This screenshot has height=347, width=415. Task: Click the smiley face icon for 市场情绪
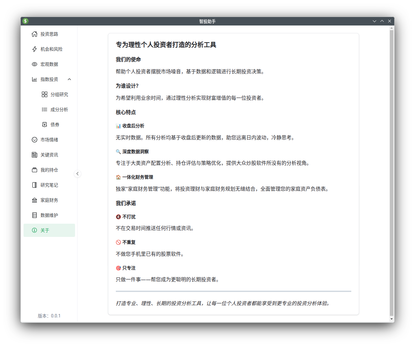(35, 140)
